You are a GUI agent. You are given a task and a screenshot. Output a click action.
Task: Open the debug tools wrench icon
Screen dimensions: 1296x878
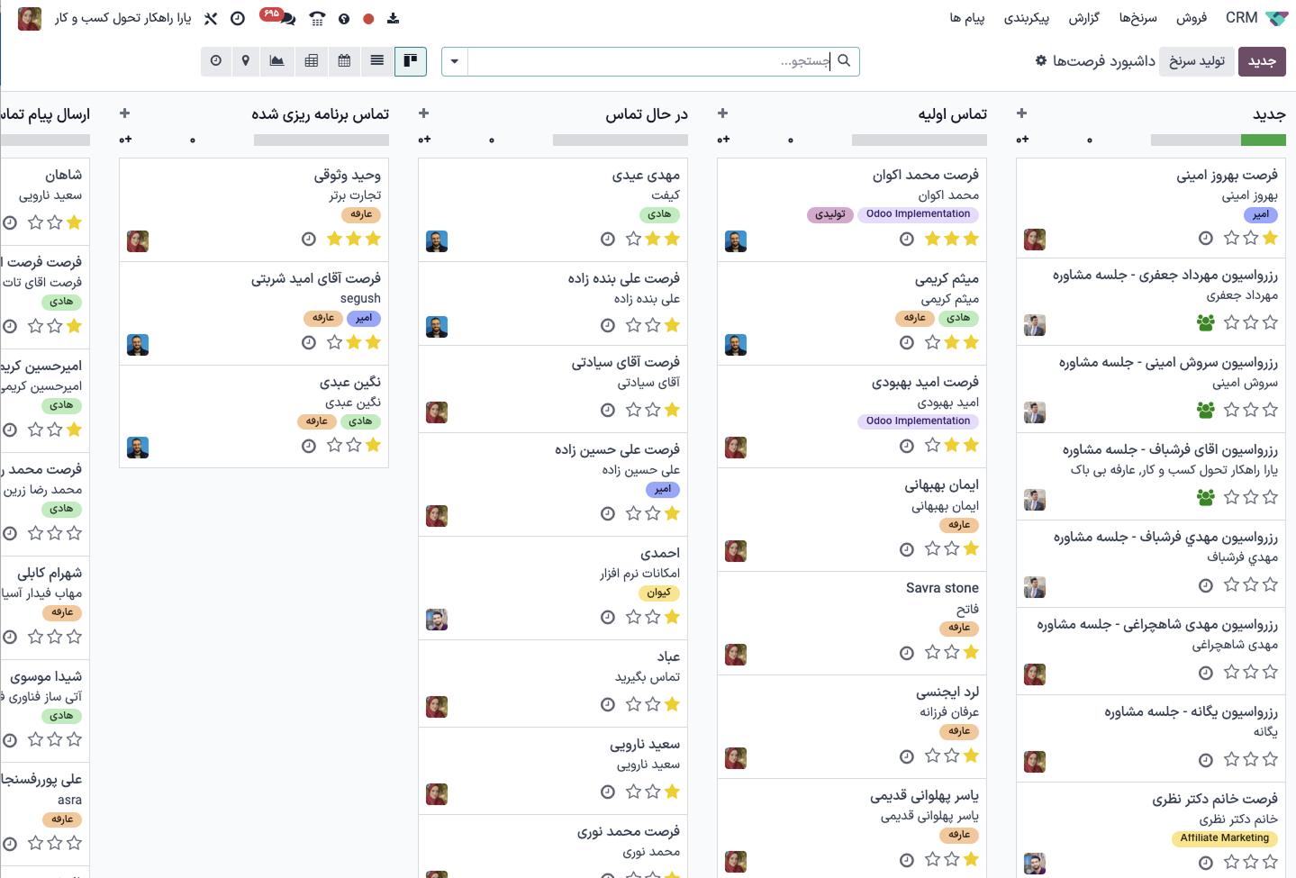211,18
